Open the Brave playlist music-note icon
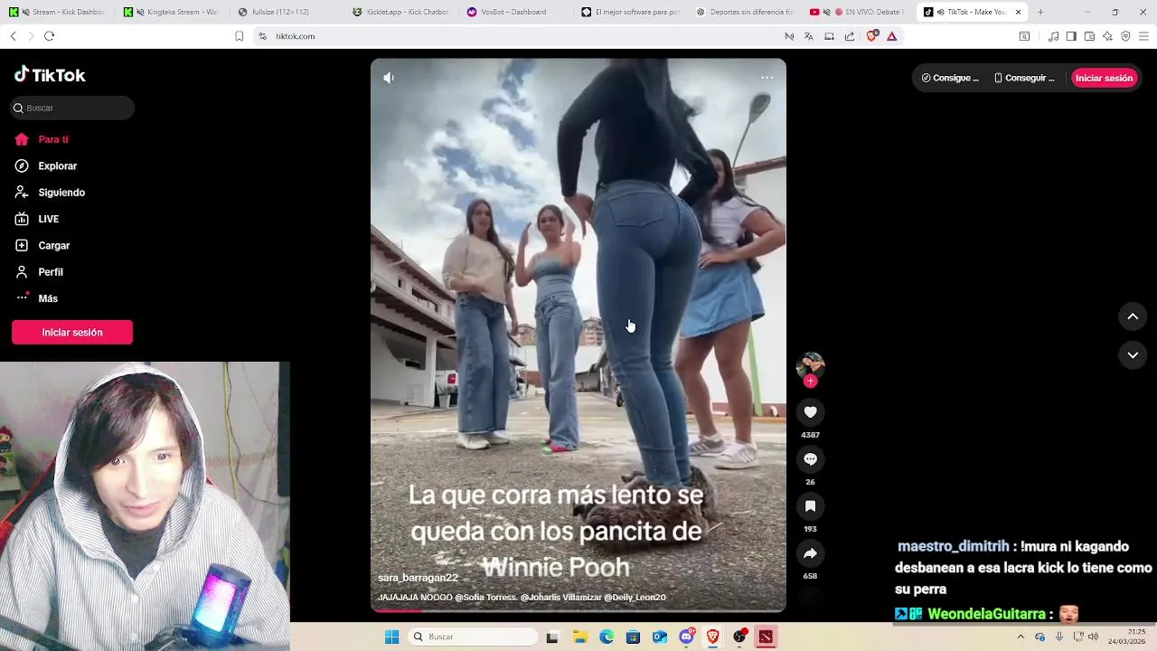This screenshot has width=1157, height=651. tap(1053, 36)
